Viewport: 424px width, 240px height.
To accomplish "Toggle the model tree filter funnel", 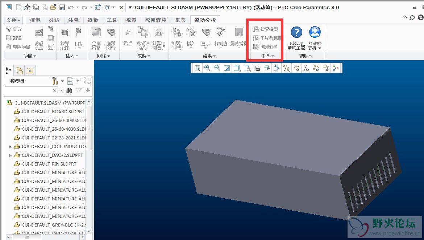I will point(79,90).
